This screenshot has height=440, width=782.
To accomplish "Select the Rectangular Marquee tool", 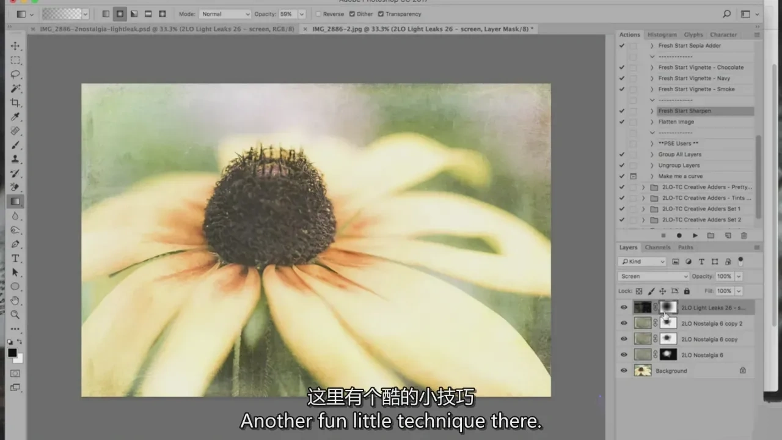I will click(15, 61).
